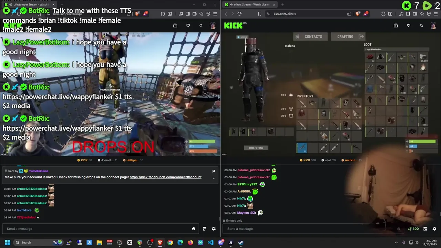Open the CONTACTS tab in oilrats stream video
Image resolution: width=441 pixels, height=248 pixels.
[310, 37]
